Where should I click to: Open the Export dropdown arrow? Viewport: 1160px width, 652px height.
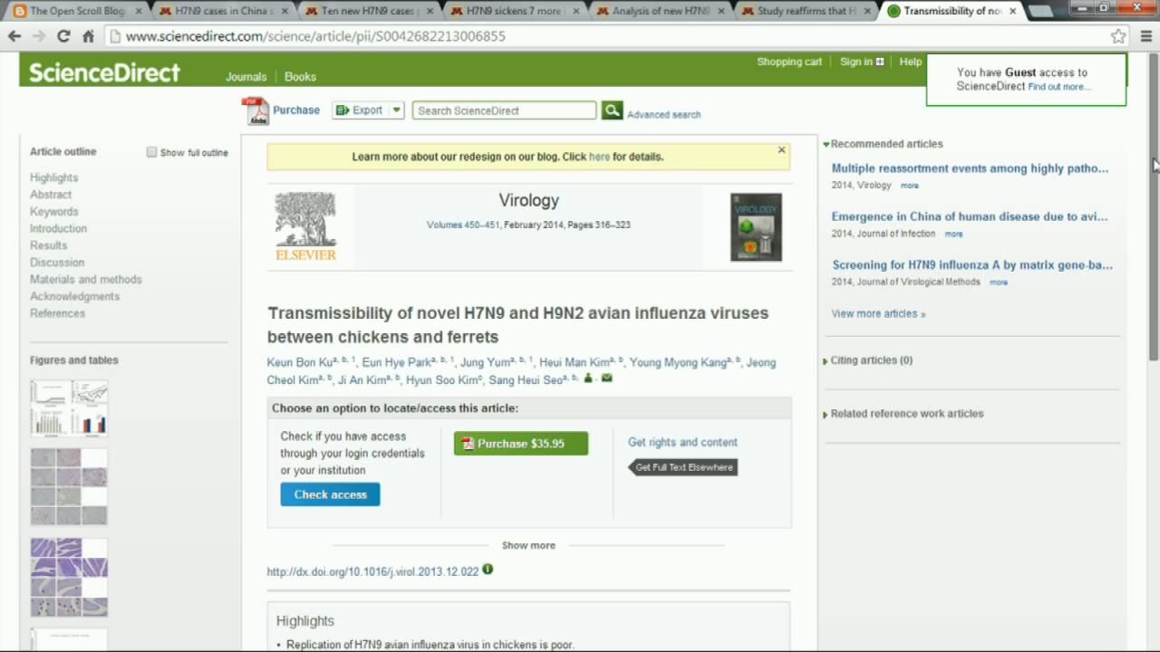tap(396, 110)
